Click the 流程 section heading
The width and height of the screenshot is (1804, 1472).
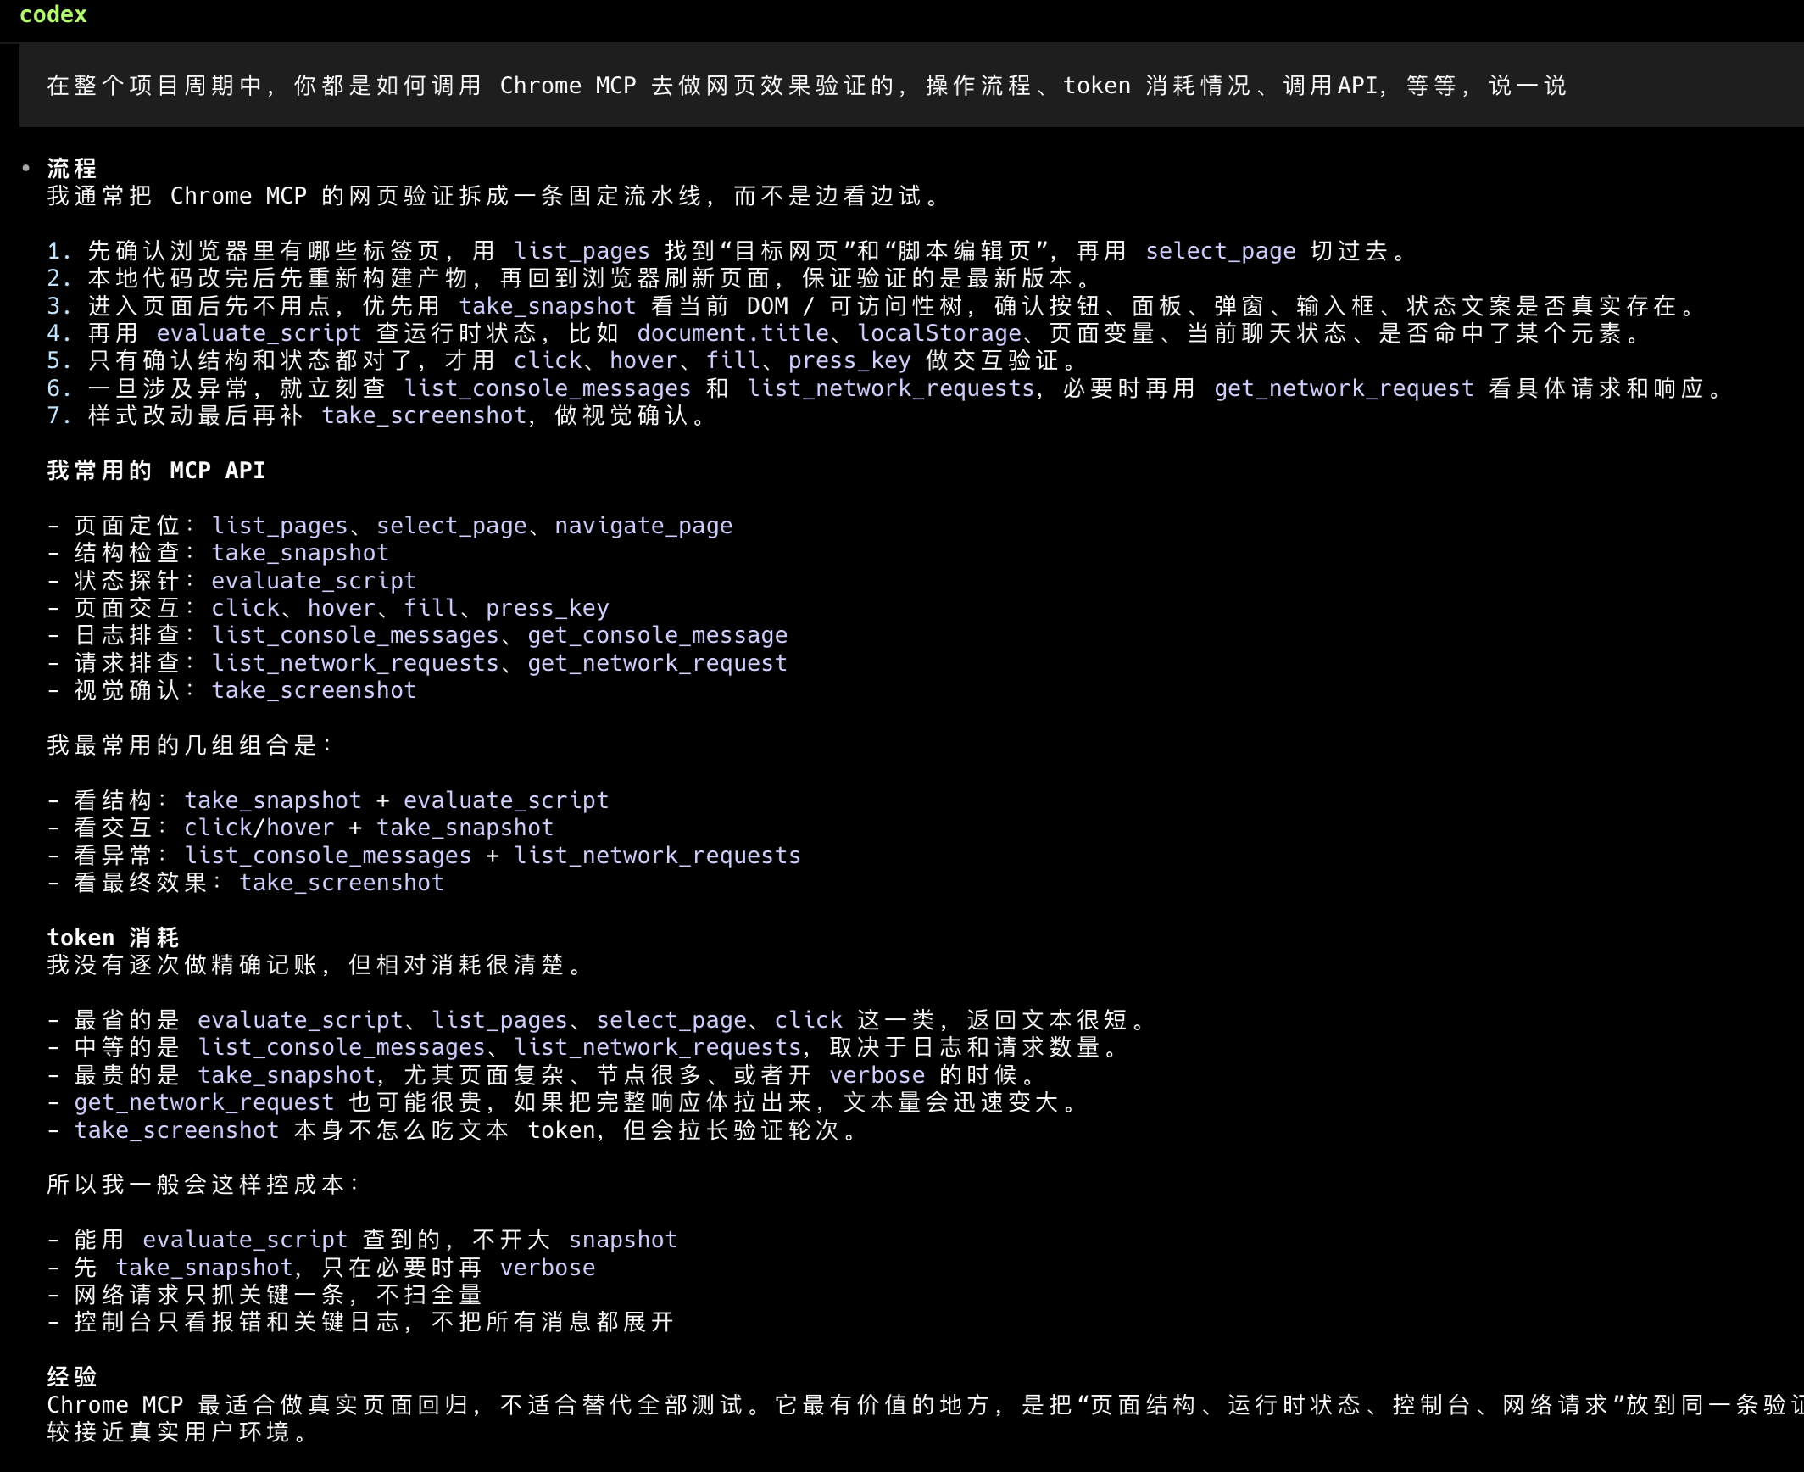[72, 168]
